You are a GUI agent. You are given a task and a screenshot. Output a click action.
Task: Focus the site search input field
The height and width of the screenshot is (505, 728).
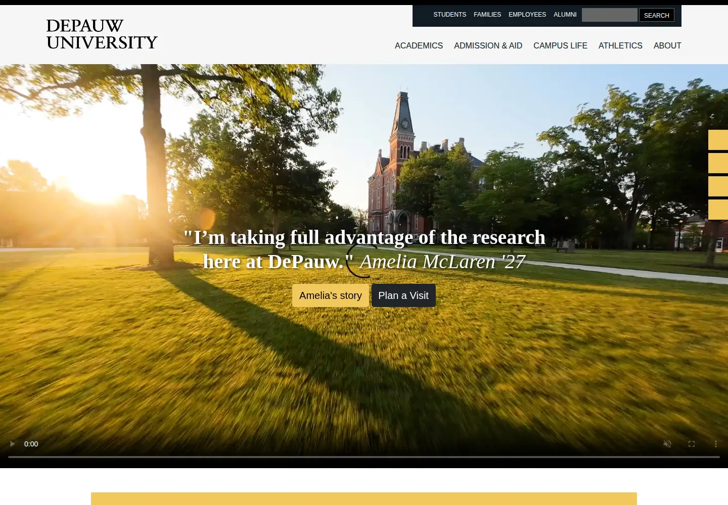point(610,15)
